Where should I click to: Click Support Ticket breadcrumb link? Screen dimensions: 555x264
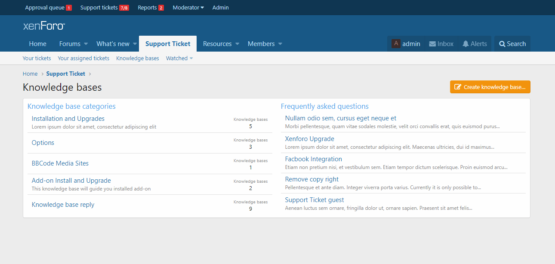click(66, 74)
